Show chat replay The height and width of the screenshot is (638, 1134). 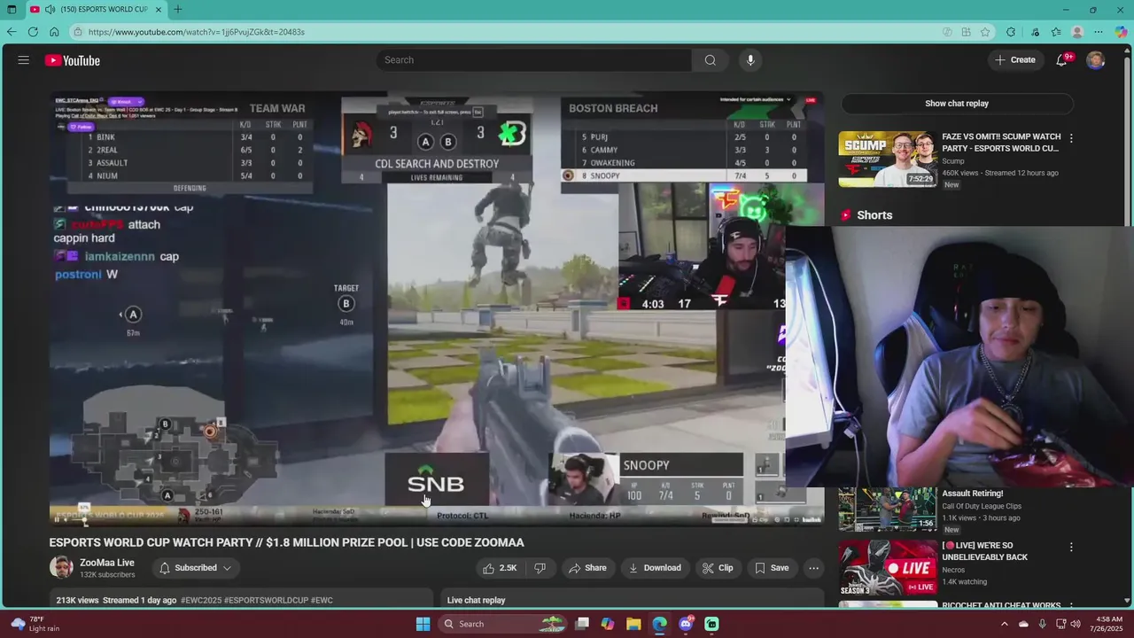coord(957,104)
